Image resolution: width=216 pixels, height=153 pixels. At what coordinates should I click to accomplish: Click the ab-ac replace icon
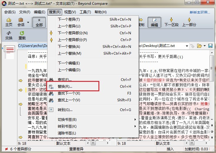(51, 87)
